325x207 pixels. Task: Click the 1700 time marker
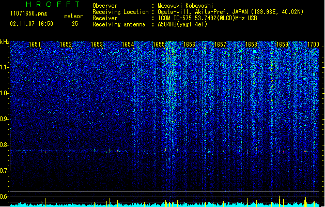(x=313, y=45)
